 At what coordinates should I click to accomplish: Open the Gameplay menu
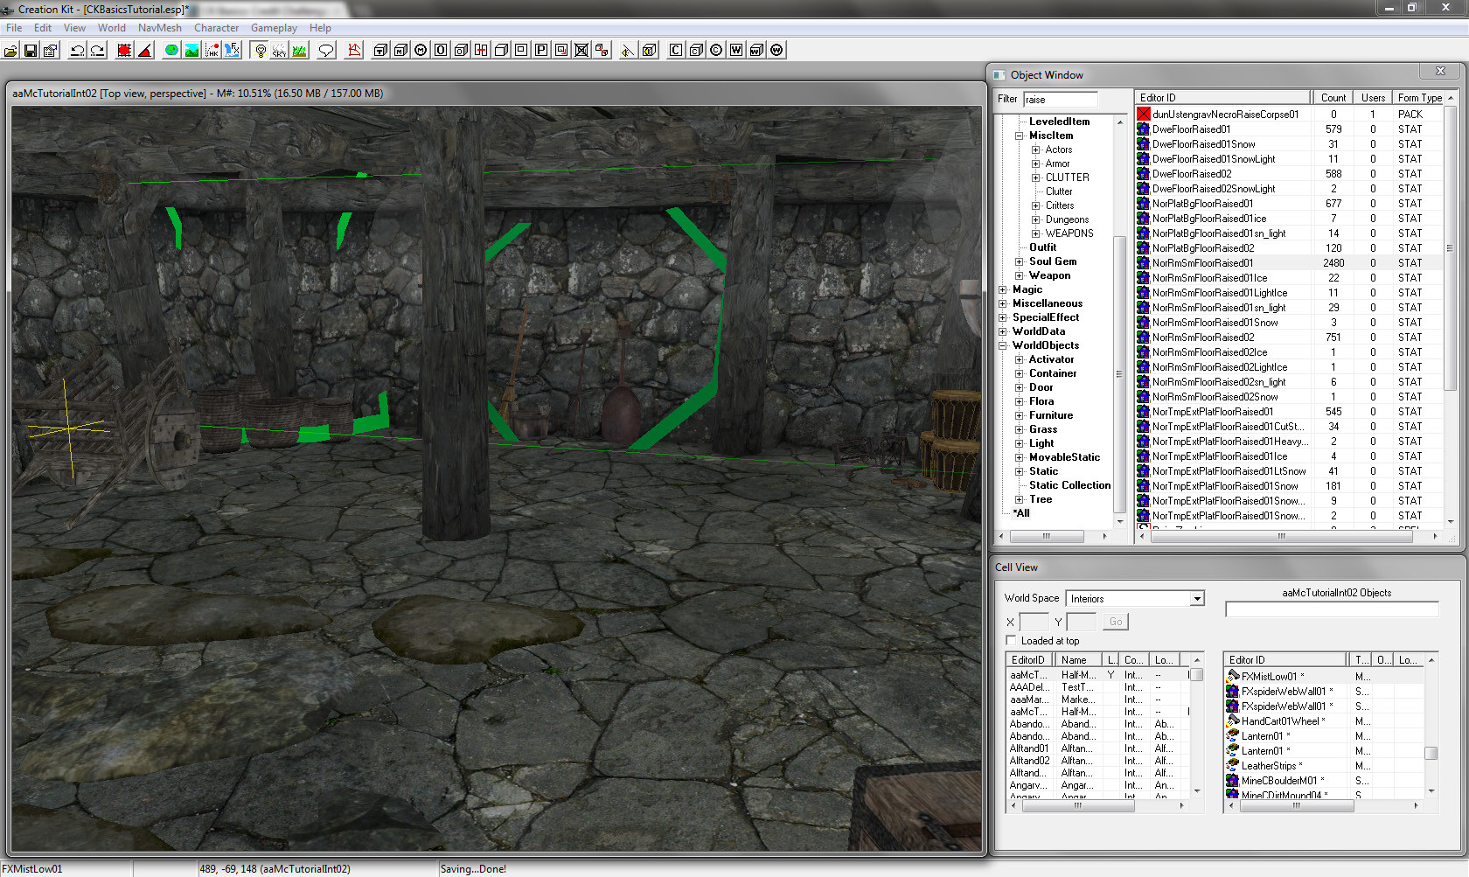274,28
